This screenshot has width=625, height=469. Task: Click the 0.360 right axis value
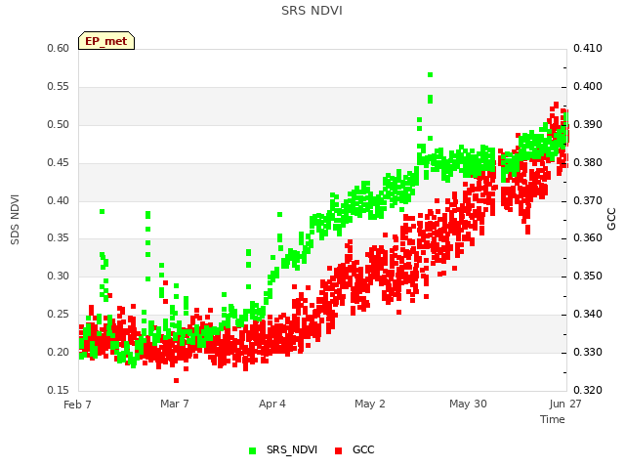[x=588, y=238]
